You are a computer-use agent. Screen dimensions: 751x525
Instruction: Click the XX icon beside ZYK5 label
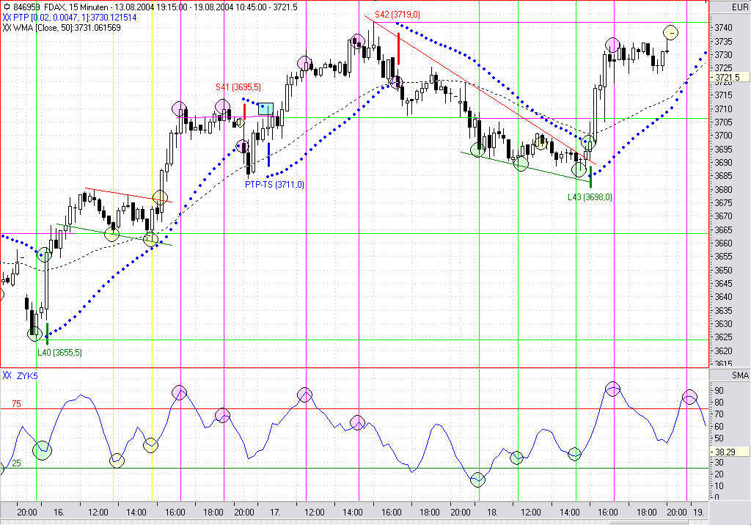(7, 375)
